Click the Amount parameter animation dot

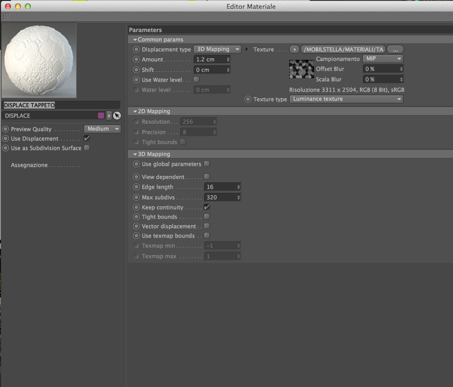(x=136, y=60)
